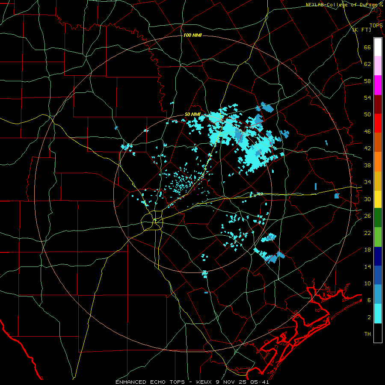Select the bright red legend swatch
Viewport: 385px width, 385px height.
coord(378,123)
